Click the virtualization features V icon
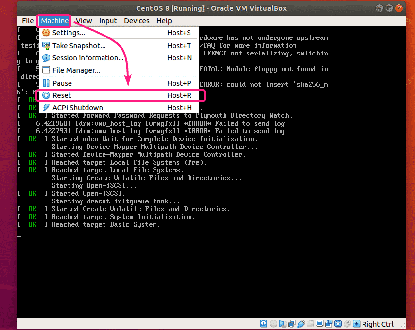 338,324
